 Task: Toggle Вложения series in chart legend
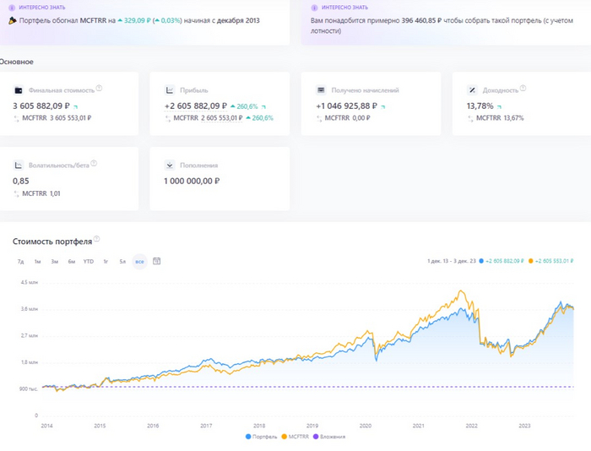[x=331, y=437]
